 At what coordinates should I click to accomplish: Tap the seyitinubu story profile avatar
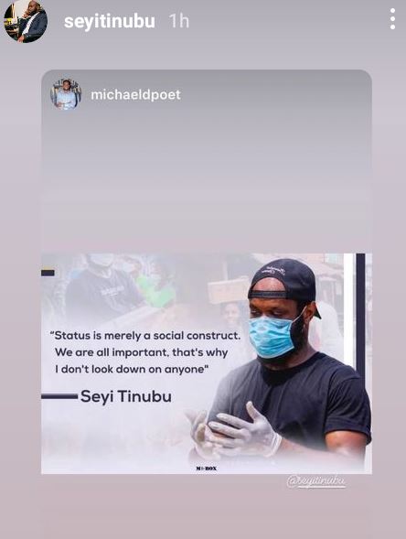coord(26,21)
